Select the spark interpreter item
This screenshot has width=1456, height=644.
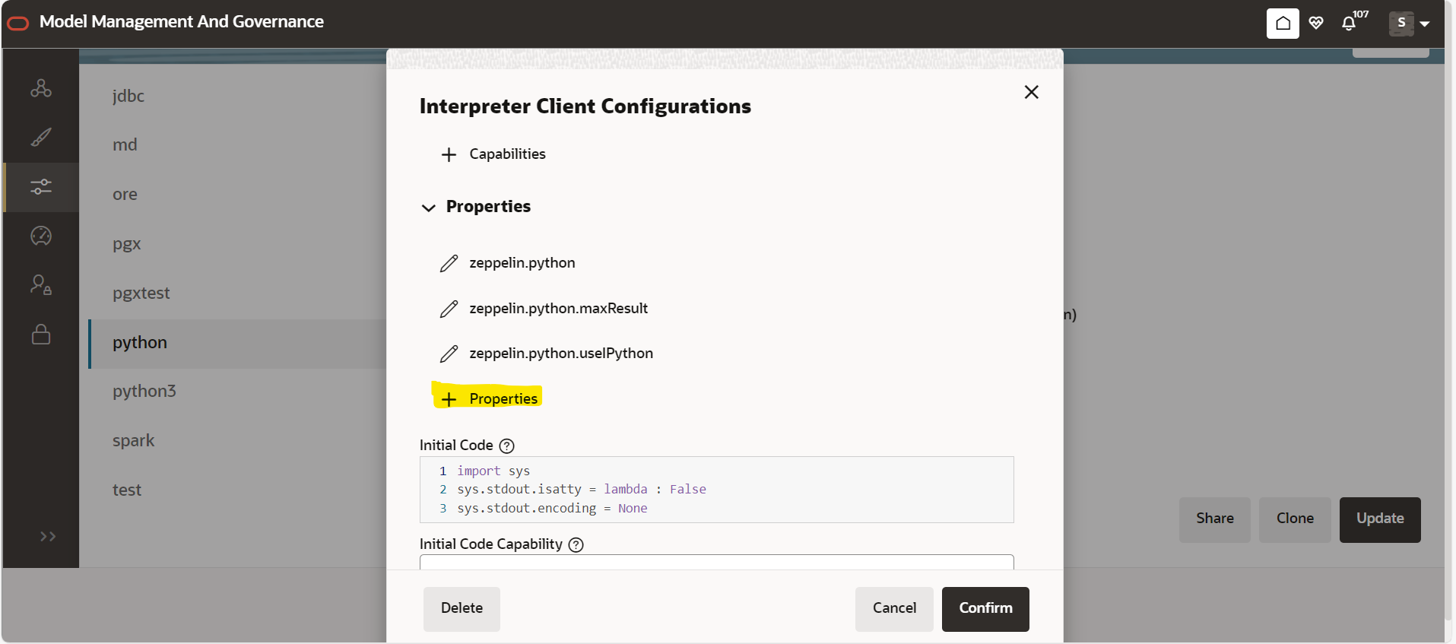pos(134,440)
